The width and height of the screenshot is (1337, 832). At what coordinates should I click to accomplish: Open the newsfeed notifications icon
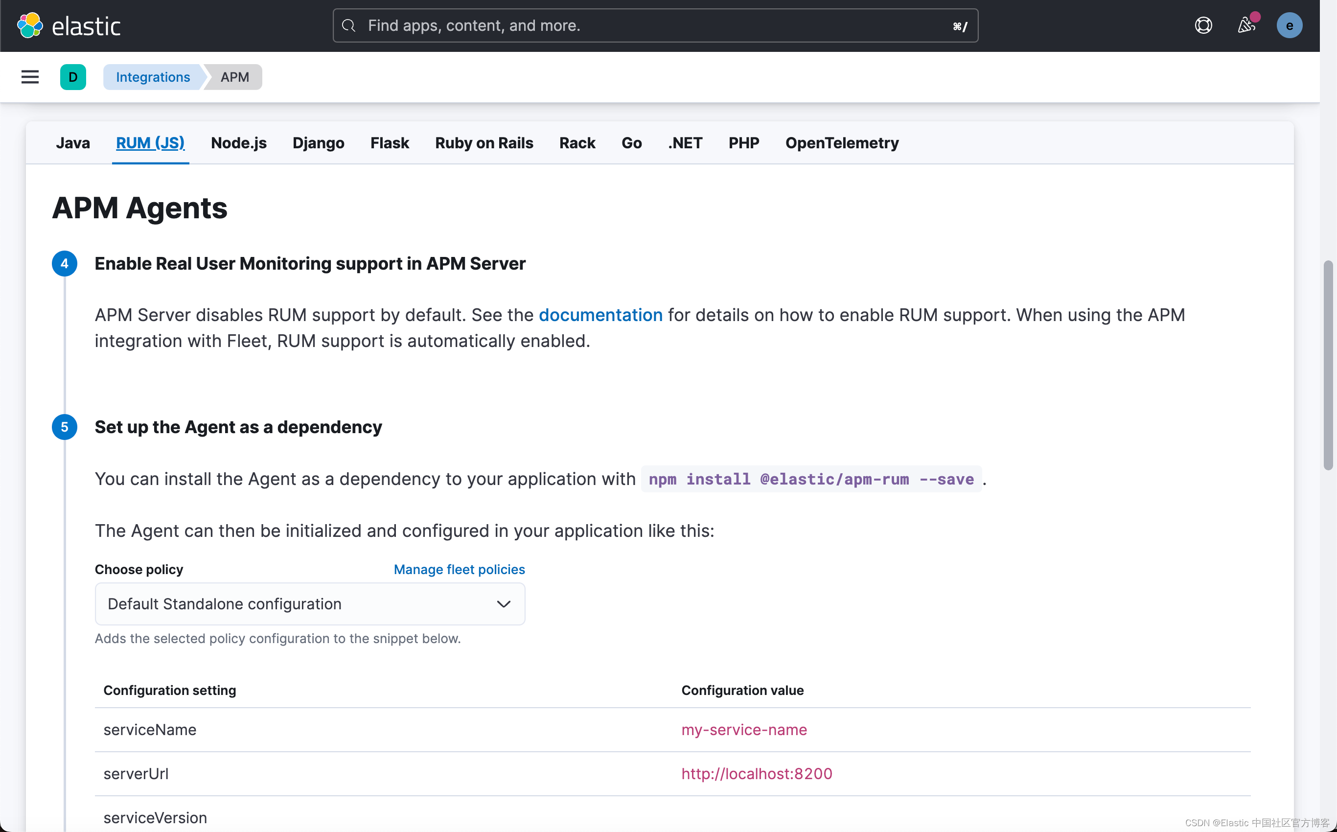pyautogui.click(x=1246, y=25)
